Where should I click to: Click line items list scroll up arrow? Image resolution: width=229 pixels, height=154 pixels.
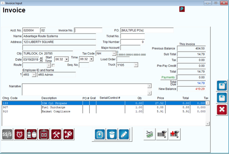click(207, 103)
